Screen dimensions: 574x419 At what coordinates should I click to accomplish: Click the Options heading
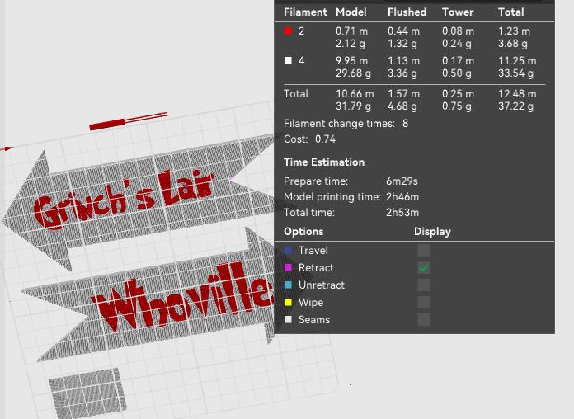pyautogui.click(x=303, y=232)
